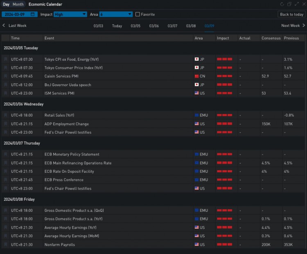Click the refresh icon in title bar
This screenshot has width=307, height=254.
tap(282, 4)
